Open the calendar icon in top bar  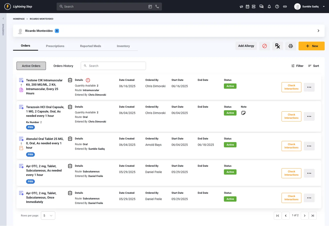tap(247, 7)
